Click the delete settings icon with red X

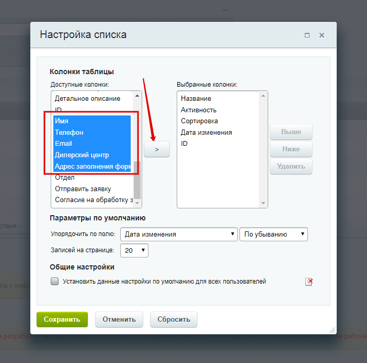(309, 282)
